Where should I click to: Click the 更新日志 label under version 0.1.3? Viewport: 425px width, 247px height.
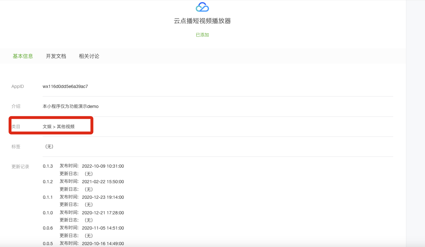[x=69, y=174]
